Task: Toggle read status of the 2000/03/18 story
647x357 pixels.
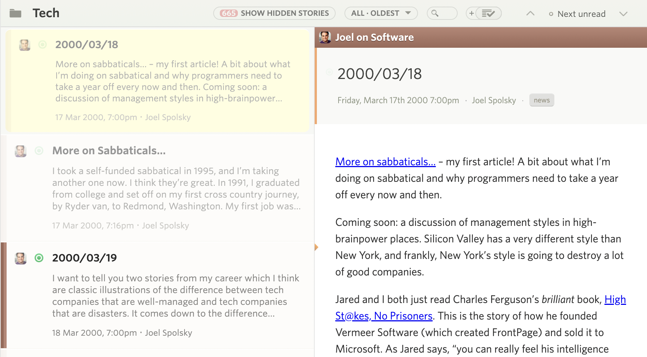Action: click(43, 45)
